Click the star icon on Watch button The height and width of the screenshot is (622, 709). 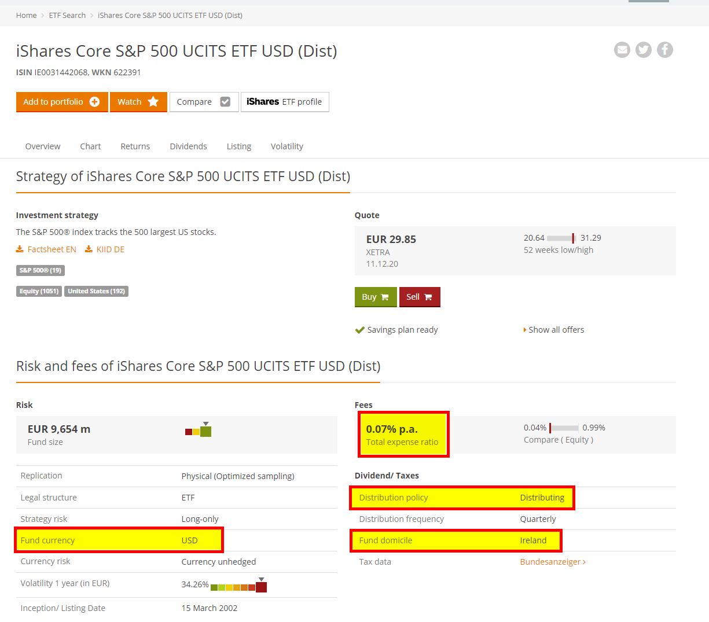pos(153,102)
